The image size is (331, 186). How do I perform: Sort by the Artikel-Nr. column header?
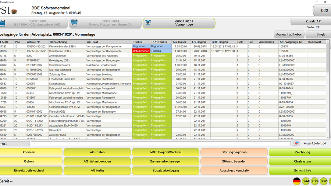pos(37,42)
